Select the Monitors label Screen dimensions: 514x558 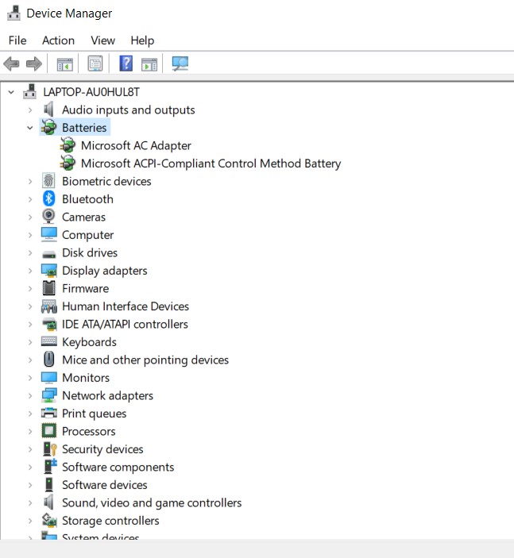(86, 378)
